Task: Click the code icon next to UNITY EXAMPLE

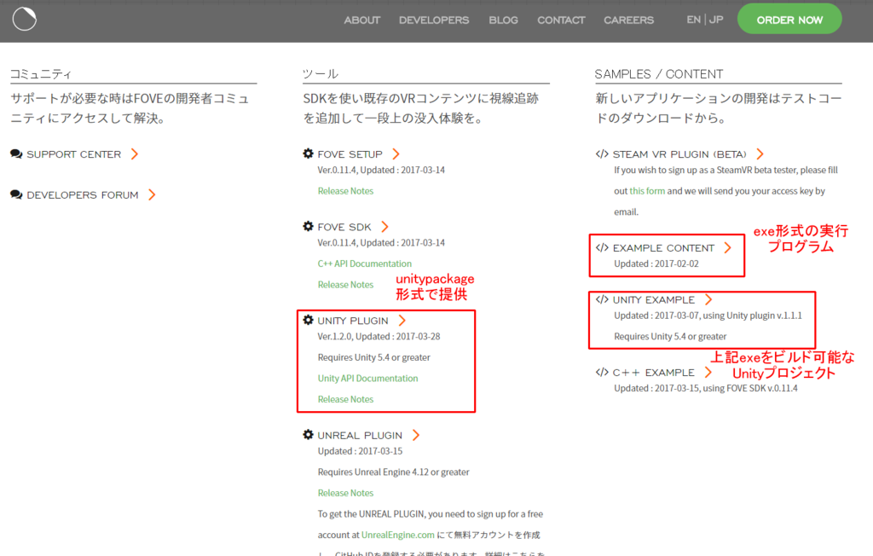Action: tap(602, 299)
